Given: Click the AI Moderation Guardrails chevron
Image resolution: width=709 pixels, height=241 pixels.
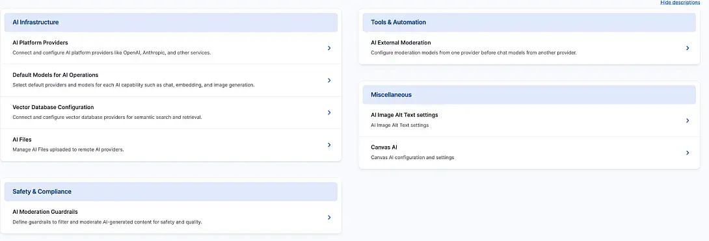Looking at the screenshot, I should pos(329,217).
